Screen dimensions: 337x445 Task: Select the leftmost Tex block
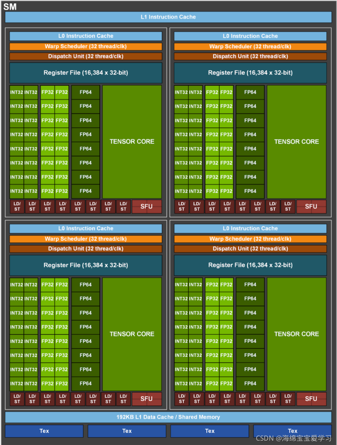click(x=44, y=431)
